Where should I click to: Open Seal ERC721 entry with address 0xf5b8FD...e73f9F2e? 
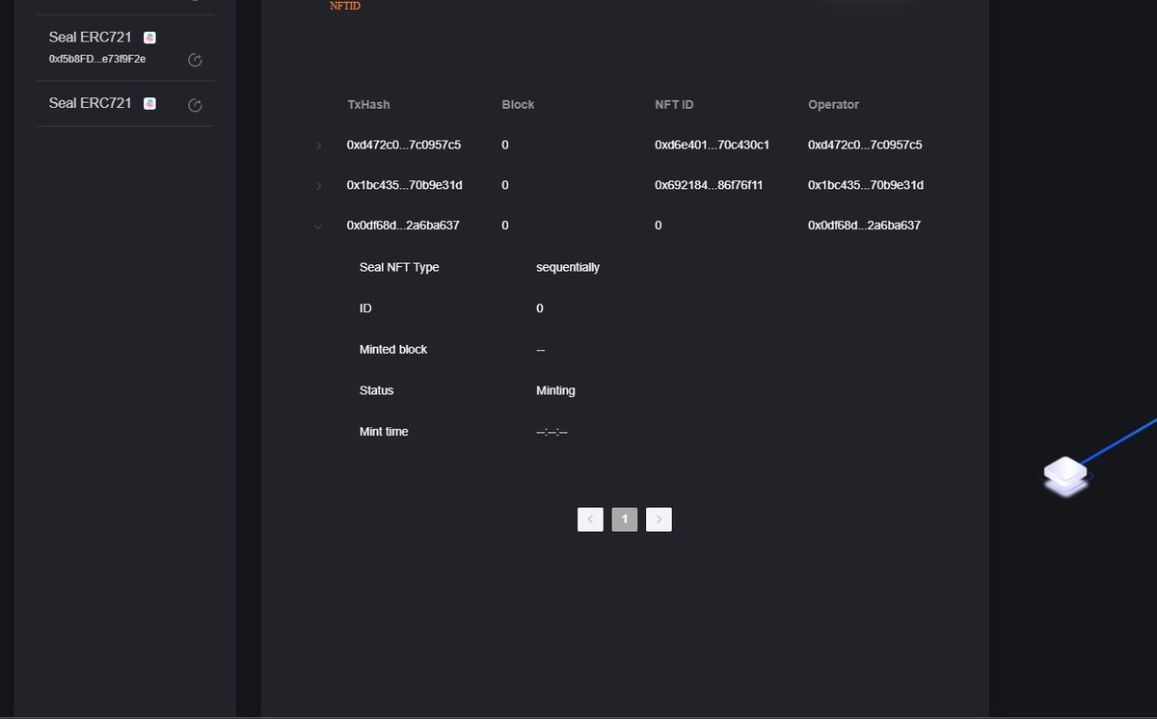point(125,48)
